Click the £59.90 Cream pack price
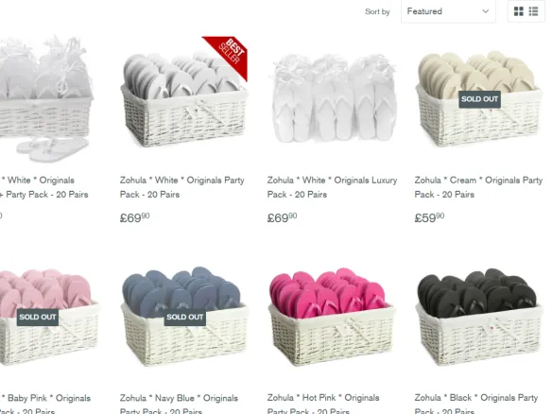552x414 pixels. (x=429, y=217)
